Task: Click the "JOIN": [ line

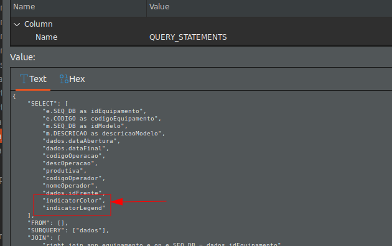Action: tap(44, 238)
